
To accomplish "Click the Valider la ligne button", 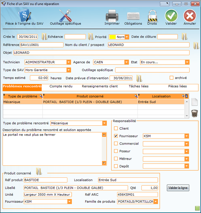I will 178,188.
